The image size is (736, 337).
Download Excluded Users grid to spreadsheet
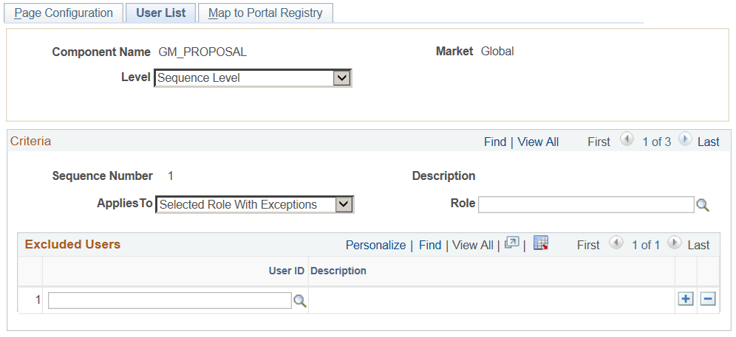tap(540, 244)
